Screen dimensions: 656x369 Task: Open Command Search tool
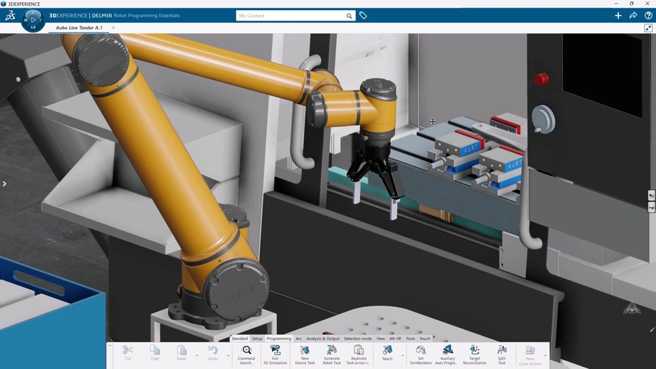[x=247, y=355]
